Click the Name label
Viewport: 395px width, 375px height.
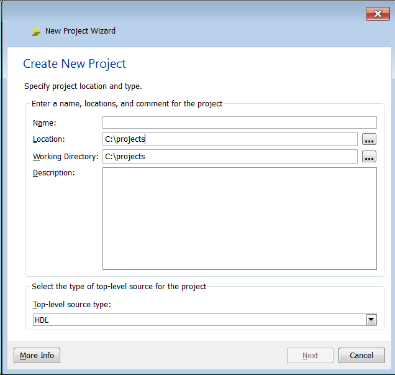pyautogui.click(x=44, y=123)
